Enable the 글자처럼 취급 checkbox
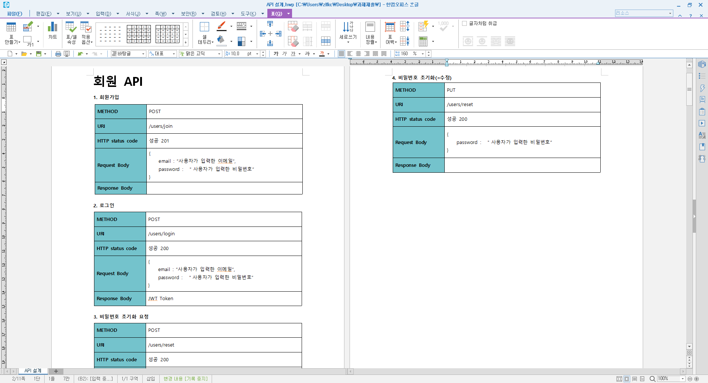The height and width of the screenshot is (383, 708). (x=465, y=23)
